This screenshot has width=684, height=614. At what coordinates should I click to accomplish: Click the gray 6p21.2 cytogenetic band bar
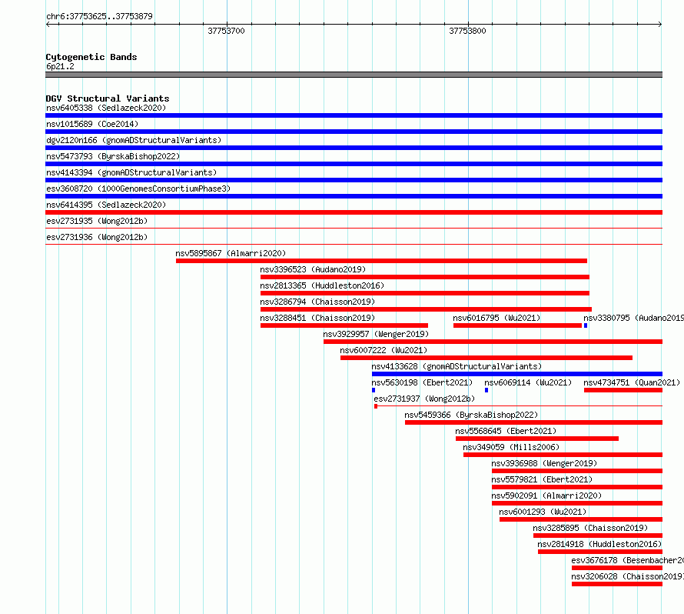pyautogui.click(x=354, y=75)
